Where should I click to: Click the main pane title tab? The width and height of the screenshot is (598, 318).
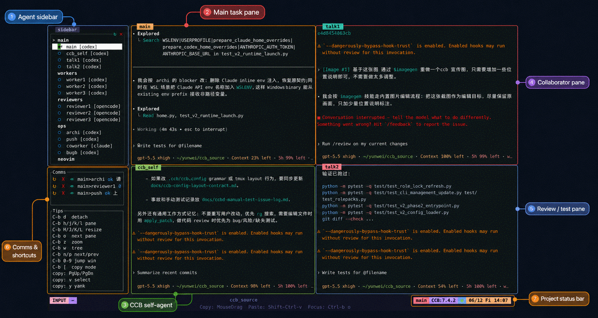[145, 27]
